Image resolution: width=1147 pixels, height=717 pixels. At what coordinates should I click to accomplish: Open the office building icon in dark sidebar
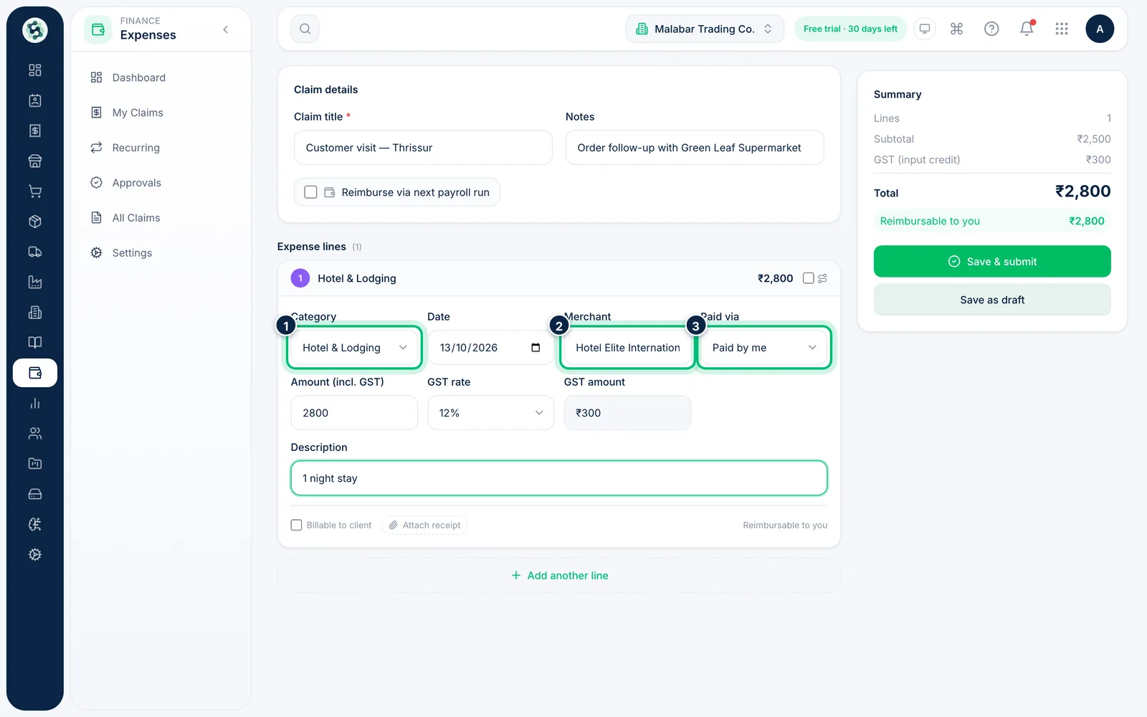click(34, 313)
